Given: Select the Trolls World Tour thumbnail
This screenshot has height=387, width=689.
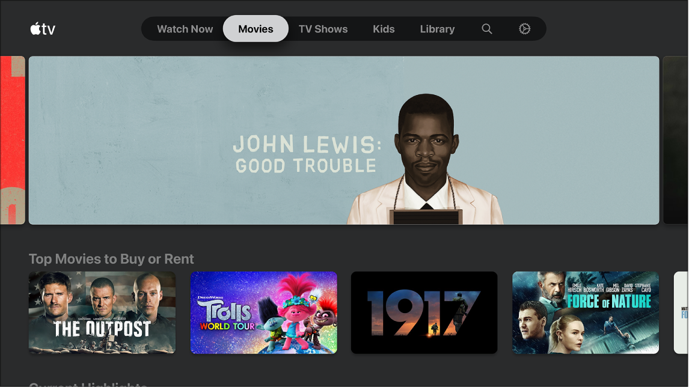Looking at the screenshot, I should click(x=263, y=312).
